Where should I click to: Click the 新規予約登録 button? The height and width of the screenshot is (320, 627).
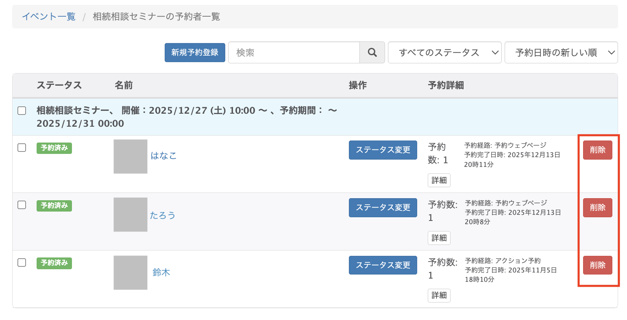point(195,52)
